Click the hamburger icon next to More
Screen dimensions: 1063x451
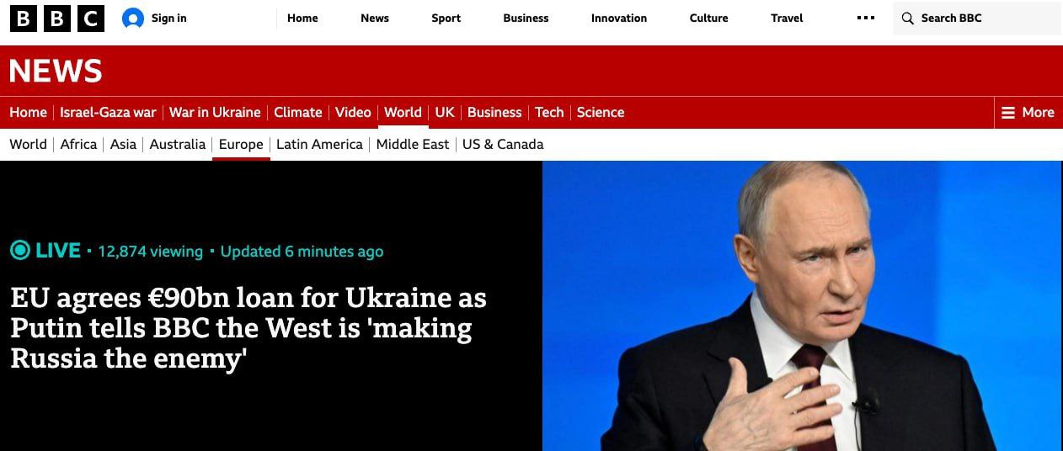point(1007,113)
